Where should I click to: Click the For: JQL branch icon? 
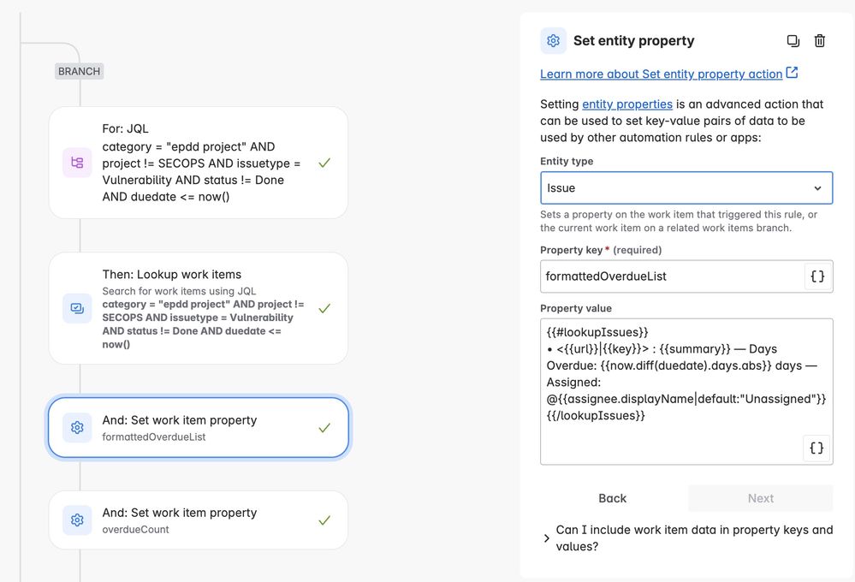pyautogui.click(x=77, y=163)
